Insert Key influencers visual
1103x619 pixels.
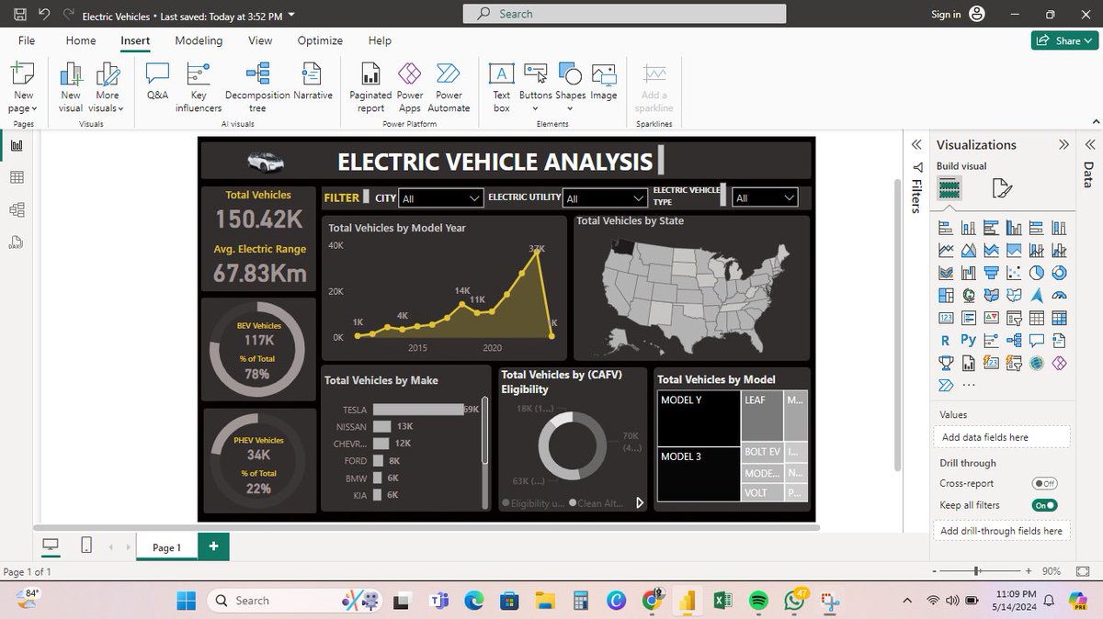pyautogui.click(x=199, y=87)
